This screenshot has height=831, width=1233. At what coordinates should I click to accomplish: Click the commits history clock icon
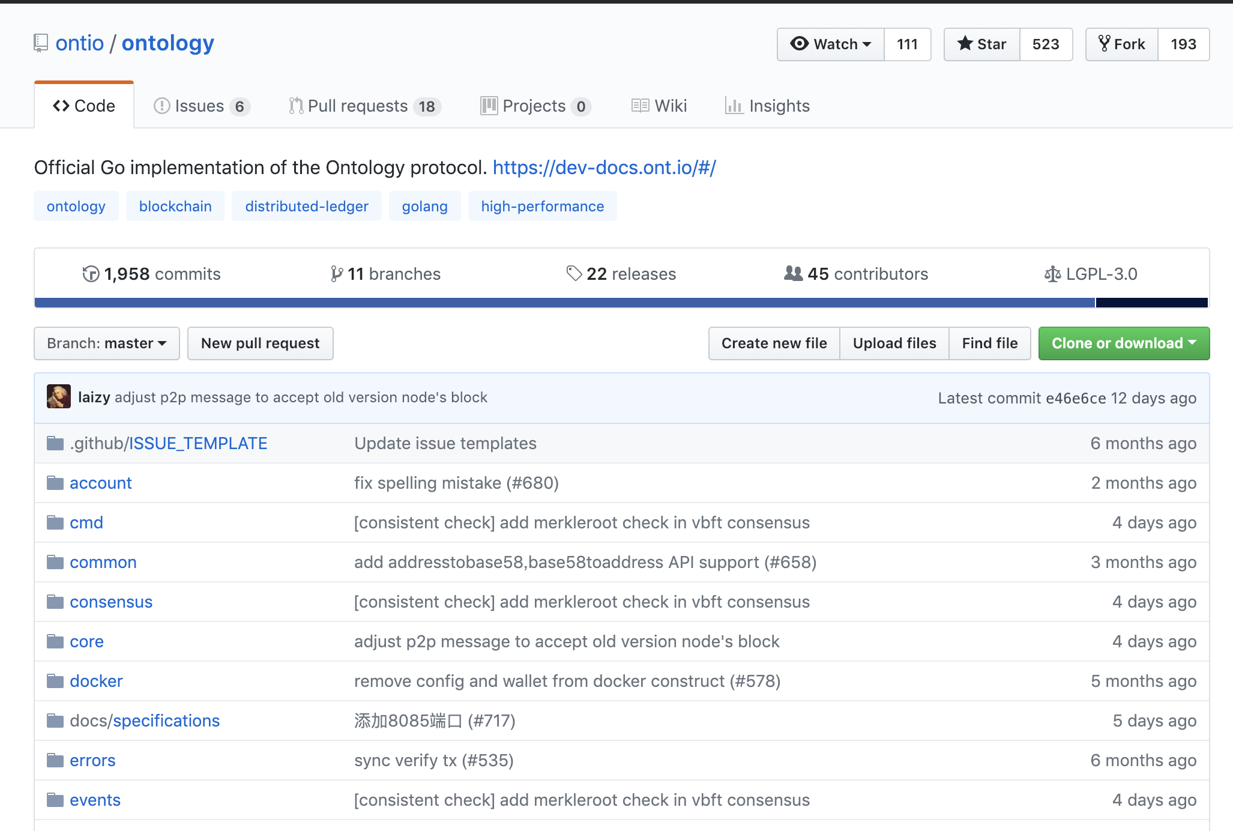91,274
